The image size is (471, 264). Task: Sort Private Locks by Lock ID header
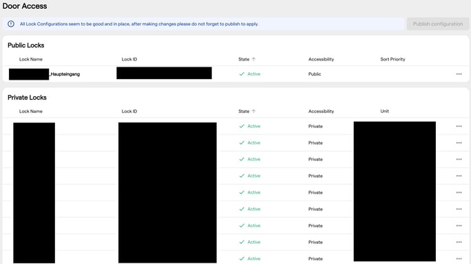[x=129, y=111]
